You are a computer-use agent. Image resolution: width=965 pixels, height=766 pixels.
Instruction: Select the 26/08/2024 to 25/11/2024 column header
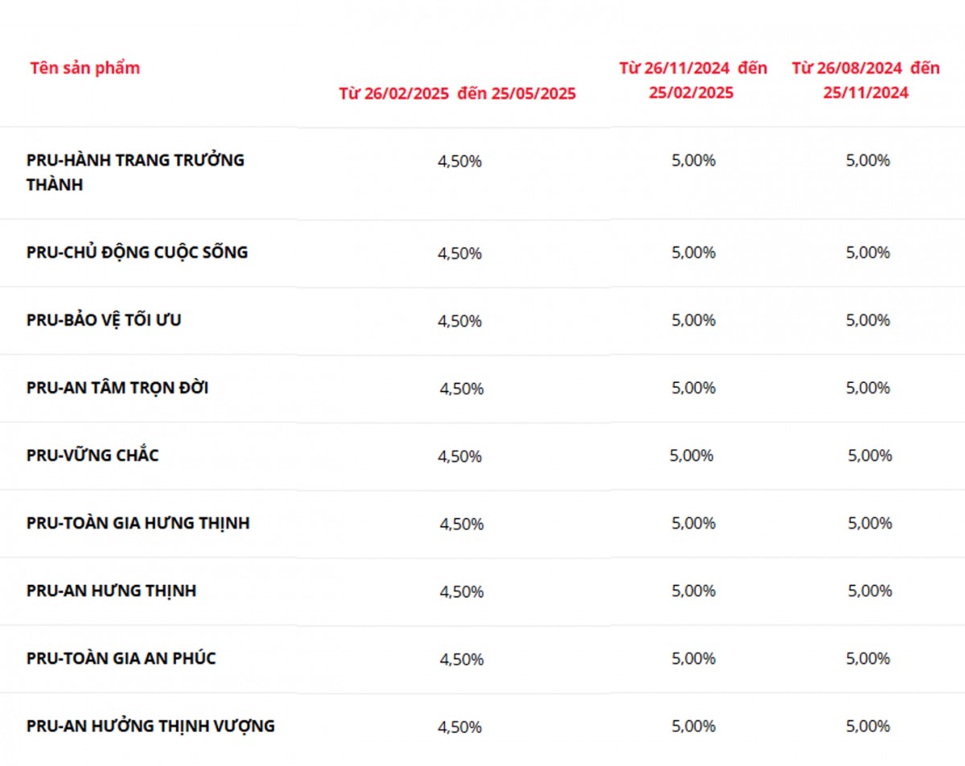pos(865,80)
